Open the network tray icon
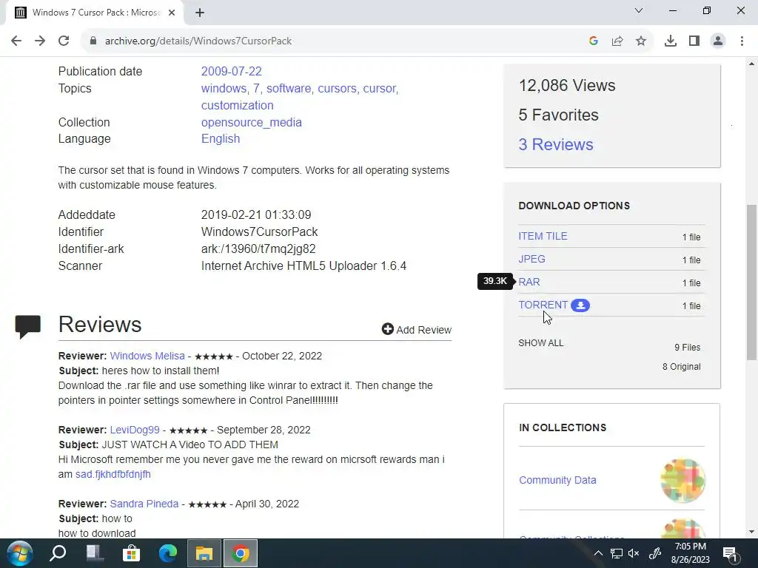This screenshot has width=758, height=568. pos(616,553)
